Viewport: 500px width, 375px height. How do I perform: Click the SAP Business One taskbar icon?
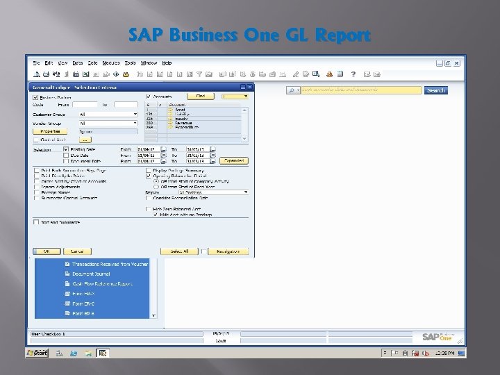[x=103, y=353]
